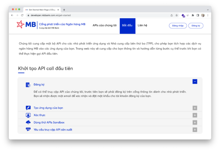Expand Yêu cầu truy cập API sản xuất
This screenshot has height=151, width=220.
click(x=195, y=130)
